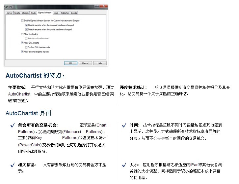Click the AutoChartist 界面 heading
The width and height of the screenshot is (239, 184).
(x=28, y=113)
